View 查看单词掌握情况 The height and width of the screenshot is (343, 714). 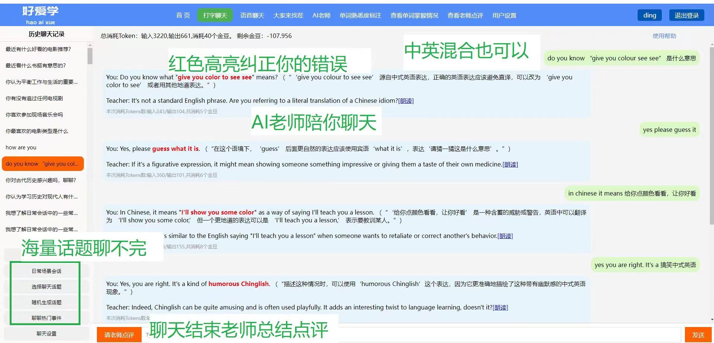pyautogui.click(x=414, y=15)
